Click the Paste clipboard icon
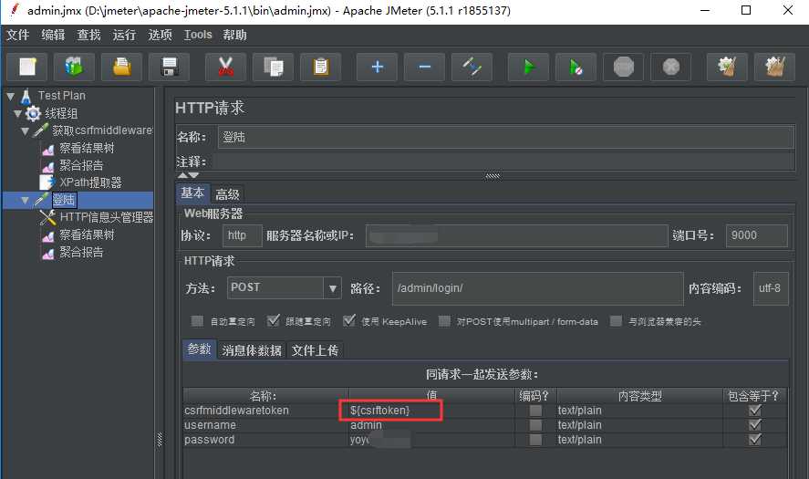 [x=320, y=68]
